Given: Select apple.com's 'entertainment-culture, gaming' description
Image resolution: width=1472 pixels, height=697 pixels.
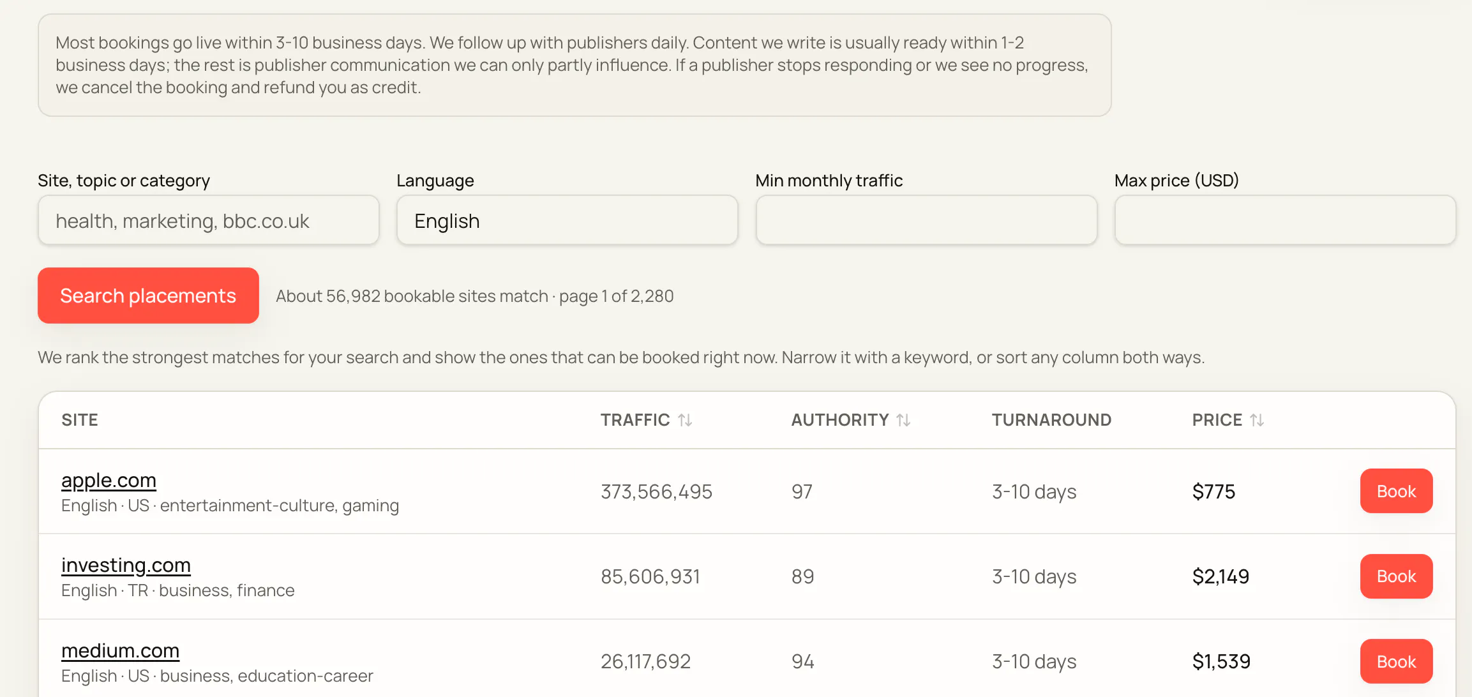Looking at the screenshot, I should point(280,506).
